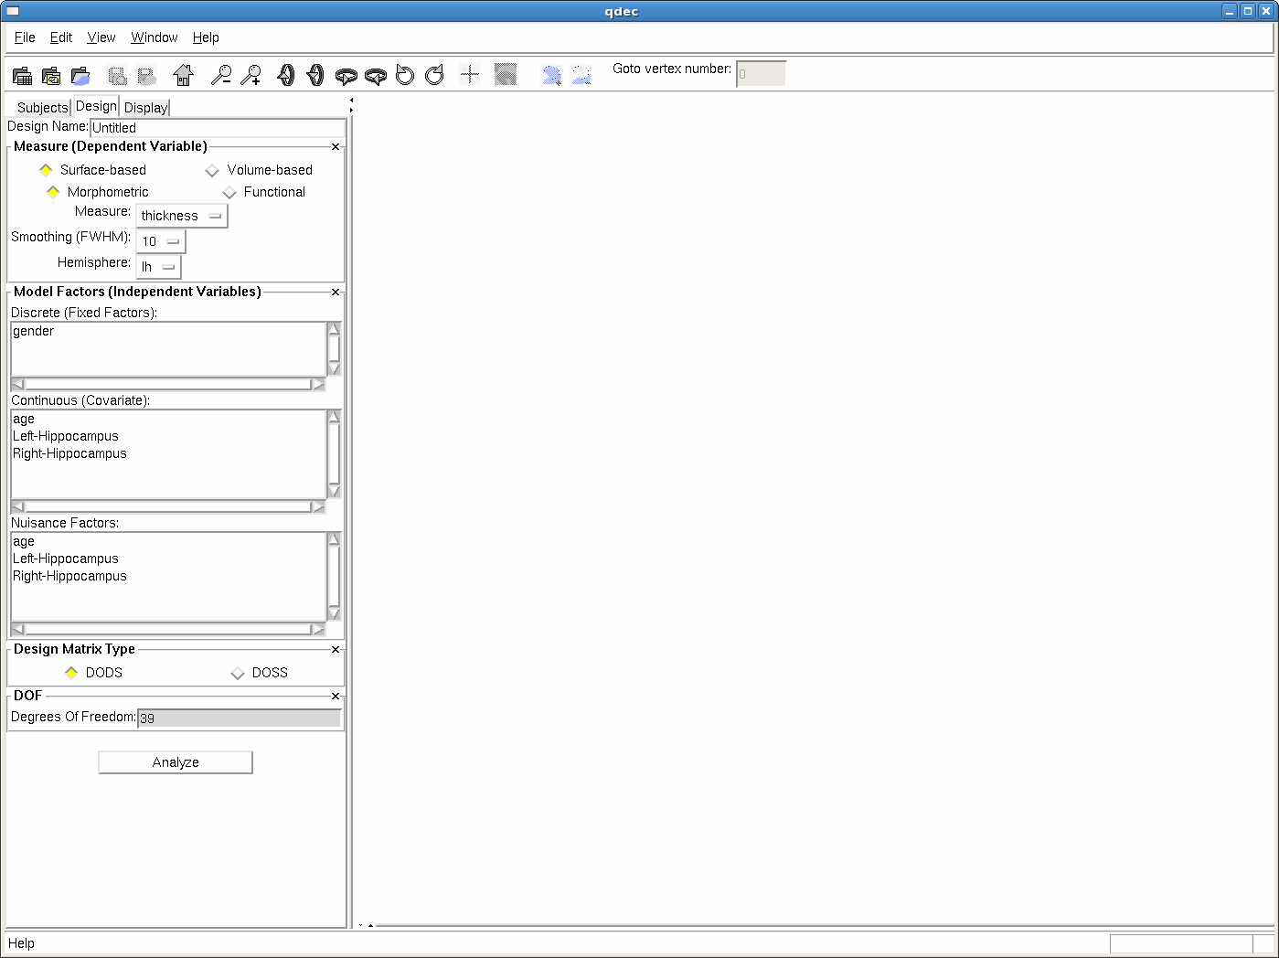Click the restore home view icon

point(184,75)
